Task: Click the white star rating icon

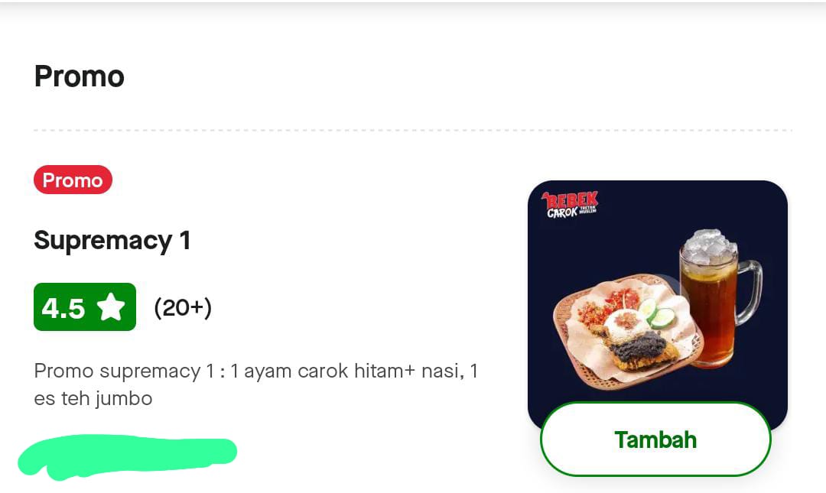Action: 111,307
